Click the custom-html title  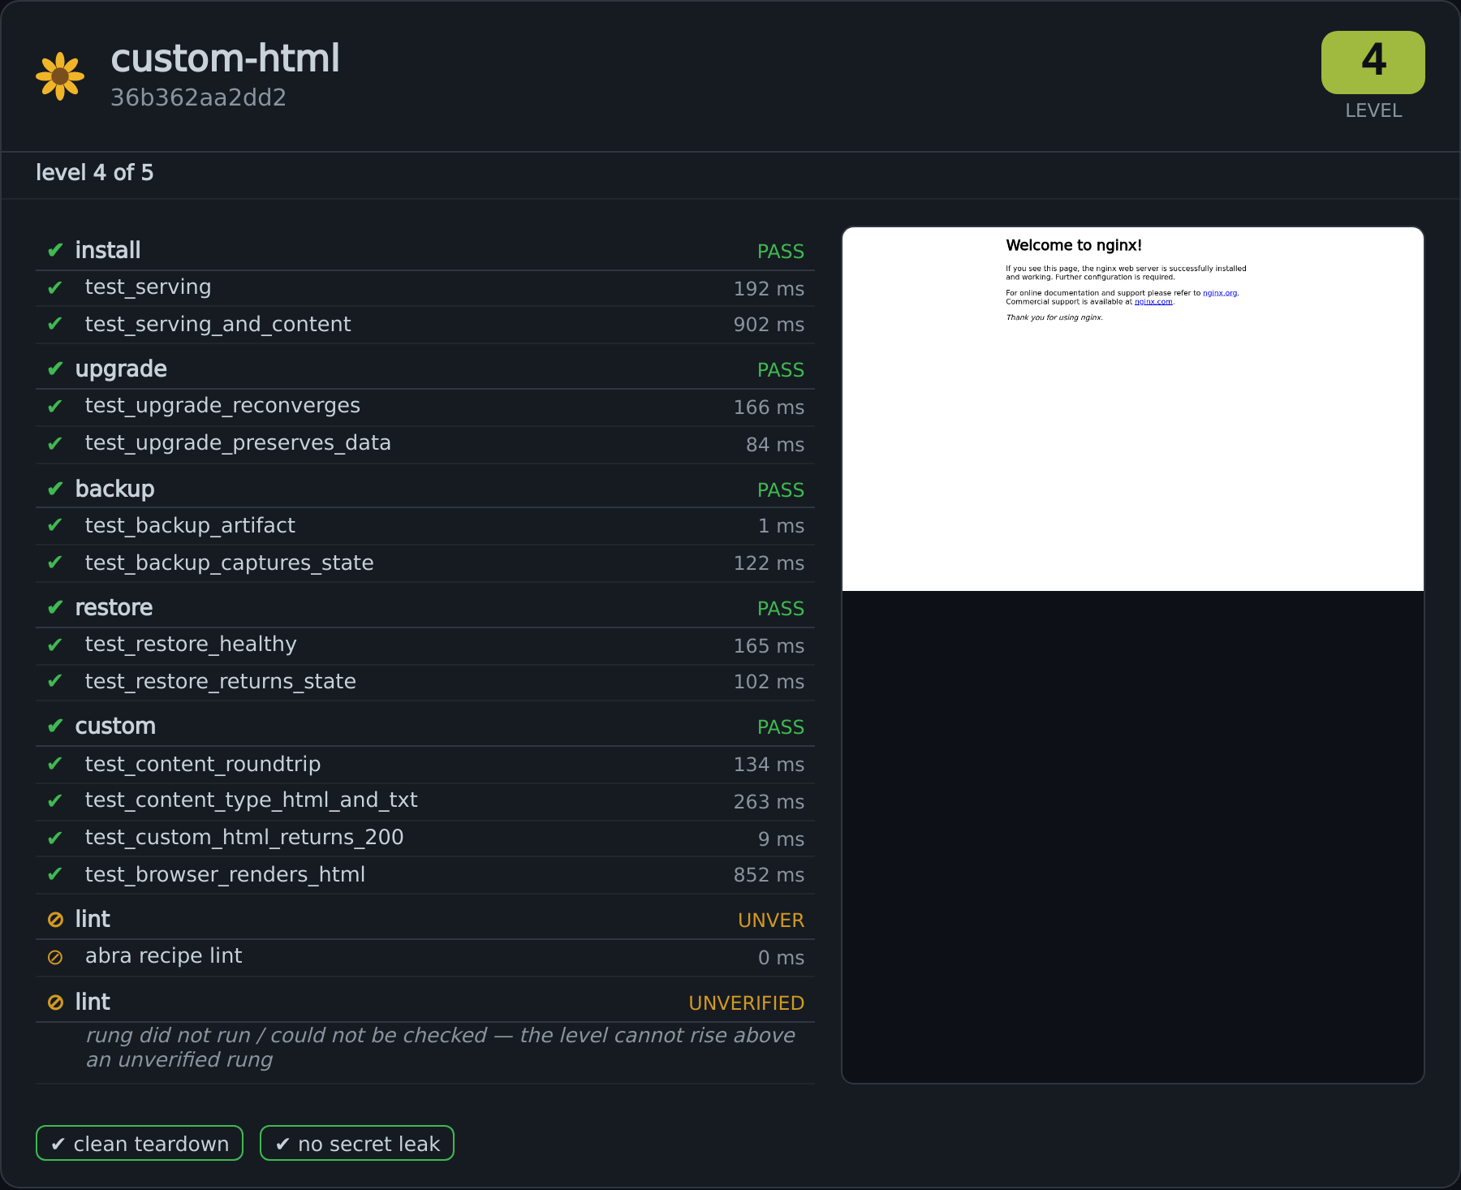click(x=225, y=58)
